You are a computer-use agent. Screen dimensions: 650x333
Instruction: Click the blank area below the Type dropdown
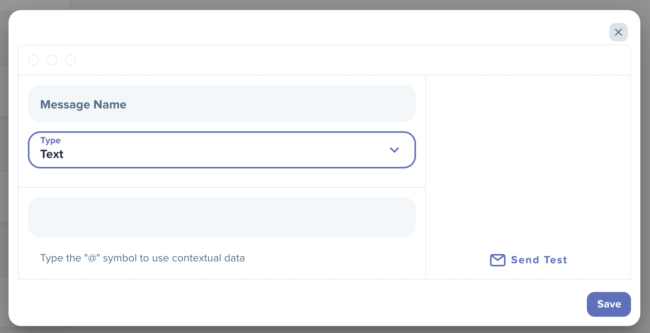click(x=222, y=178)
